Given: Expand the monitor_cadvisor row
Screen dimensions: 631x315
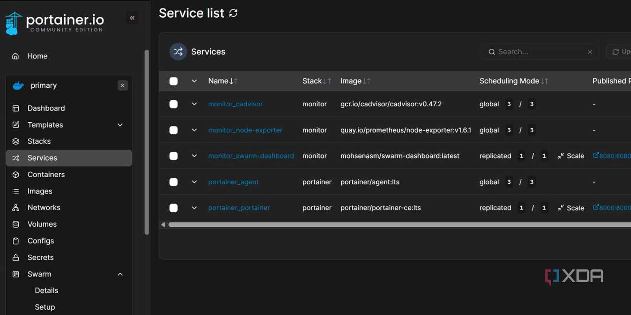Looking at the screenshot, I should click(x=194, y=104).
